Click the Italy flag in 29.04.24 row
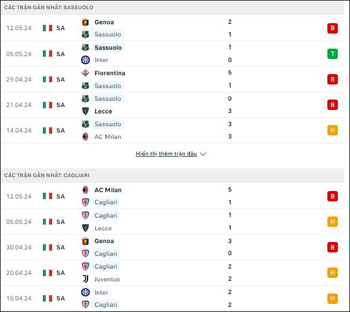 48,79
